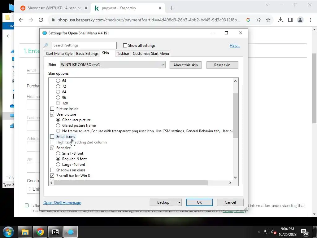This screenshot has height=238, width=317.
Task: Switch to the Showcase: WIN7LIKE Reddit tab
Action: (x=54, y=8)
